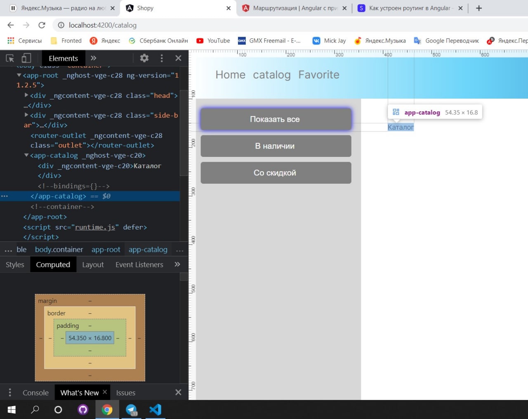Select app-catalog in the breadcrumb
This screenshot has width=528, height=419.
(148, 249)
